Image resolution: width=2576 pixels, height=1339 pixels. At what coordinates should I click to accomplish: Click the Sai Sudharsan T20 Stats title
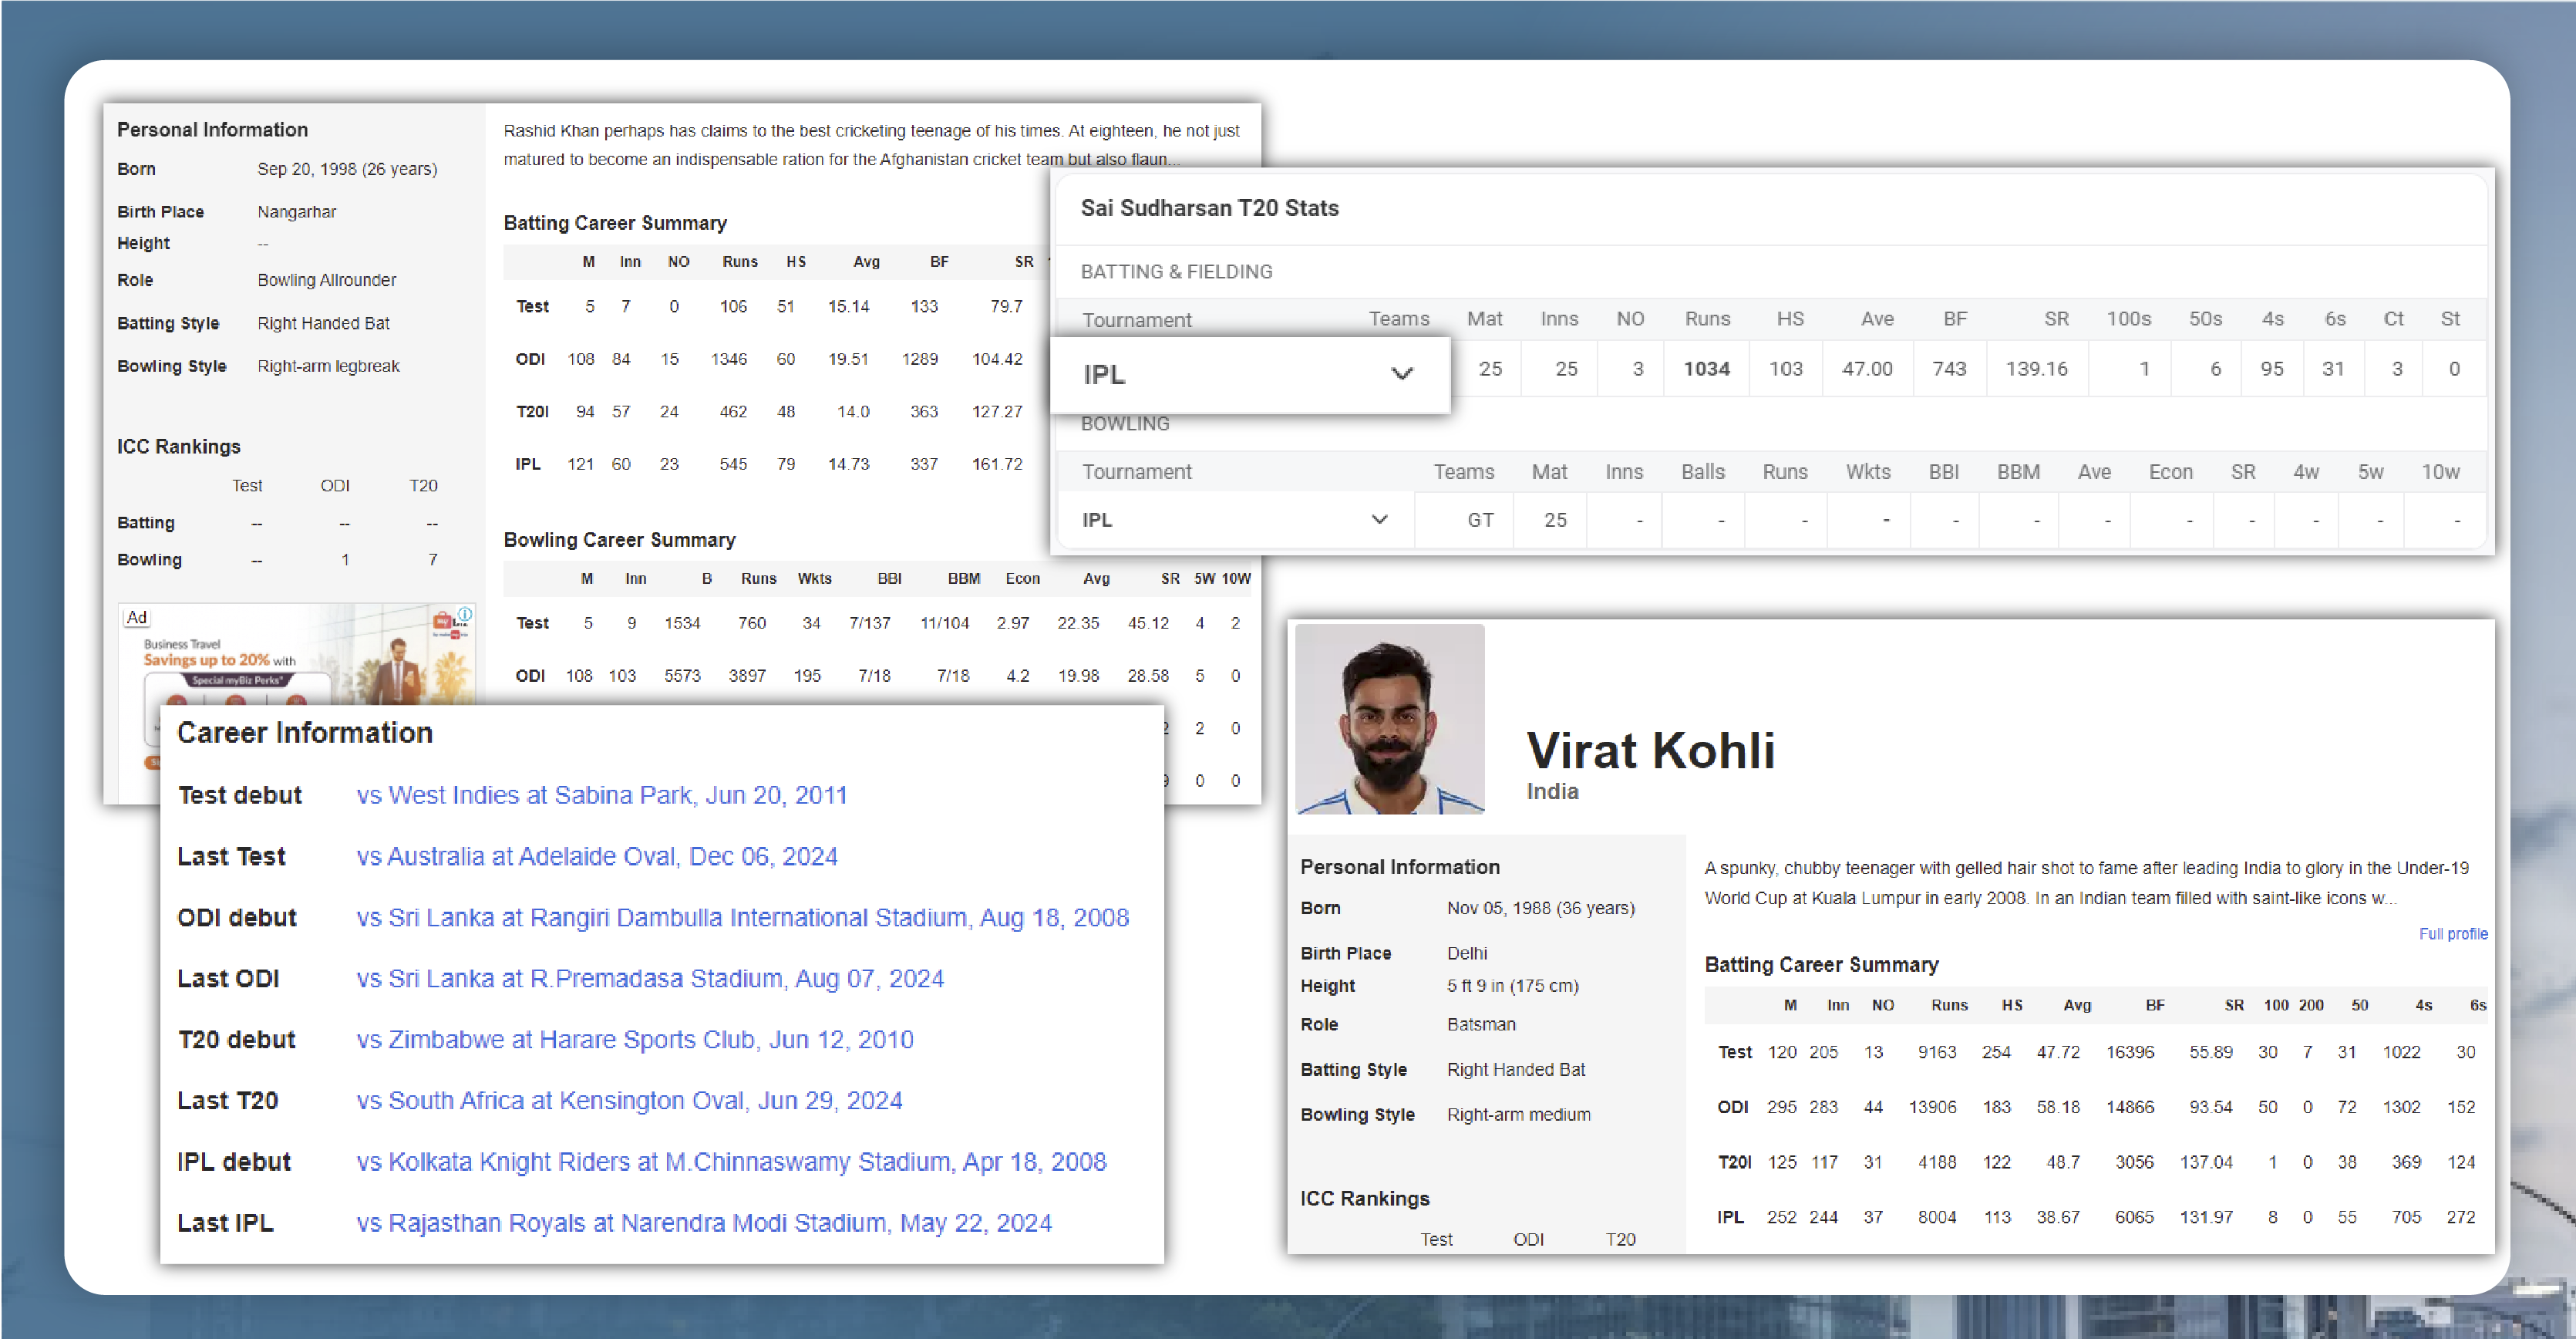(x=1209, y=208)
